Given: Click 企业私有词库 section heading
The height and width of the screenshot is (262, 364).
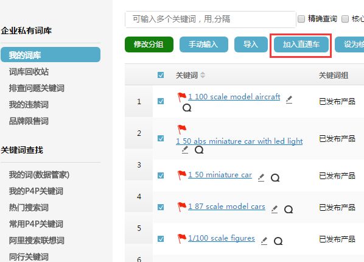Looking at the screenshot, I should click(26, 30).
